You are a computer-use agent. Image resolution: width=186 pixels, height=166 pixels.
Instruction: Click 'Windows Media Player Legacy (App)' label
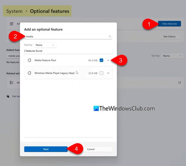[54, 73]
